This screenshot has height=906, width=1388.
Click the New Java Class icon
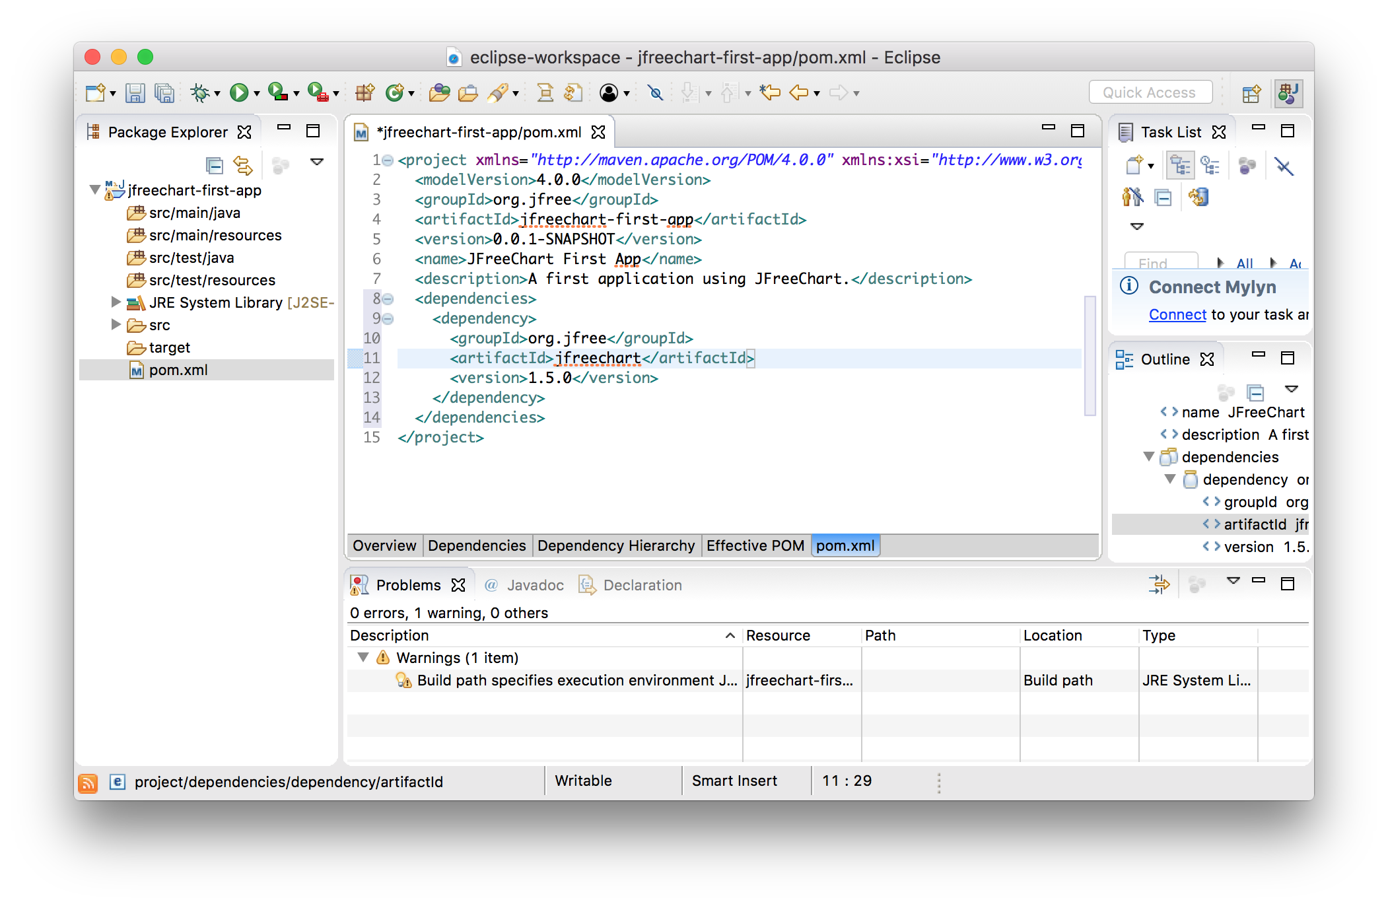click(x=395, y=93)
